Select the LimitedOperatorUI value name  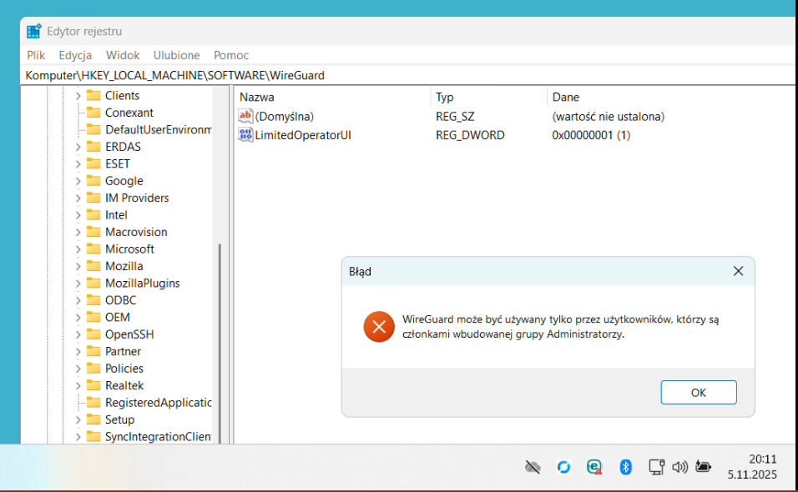(303, 135)
